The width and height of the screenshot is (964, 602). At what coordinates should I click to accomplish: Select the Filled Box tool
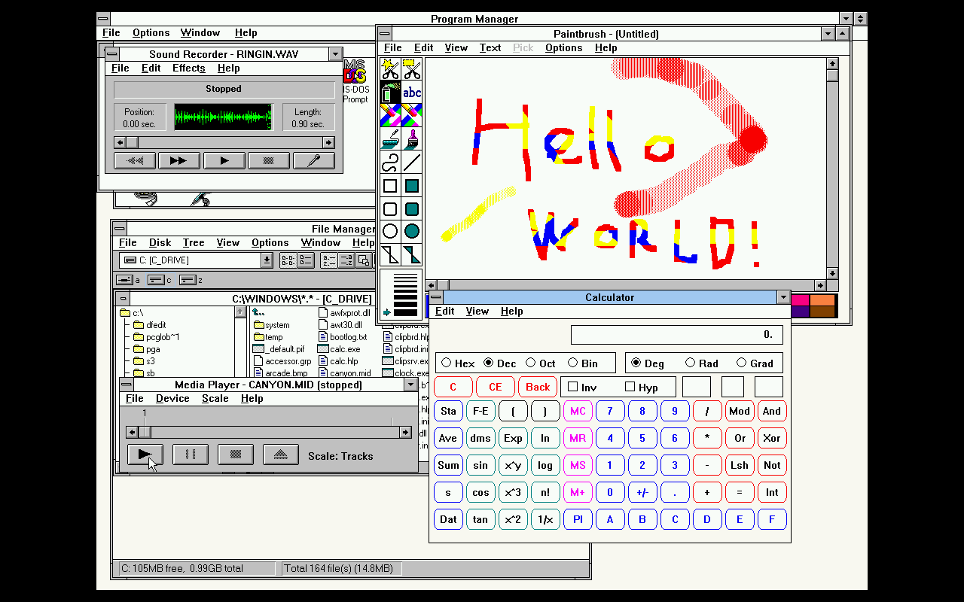point(412,186)
